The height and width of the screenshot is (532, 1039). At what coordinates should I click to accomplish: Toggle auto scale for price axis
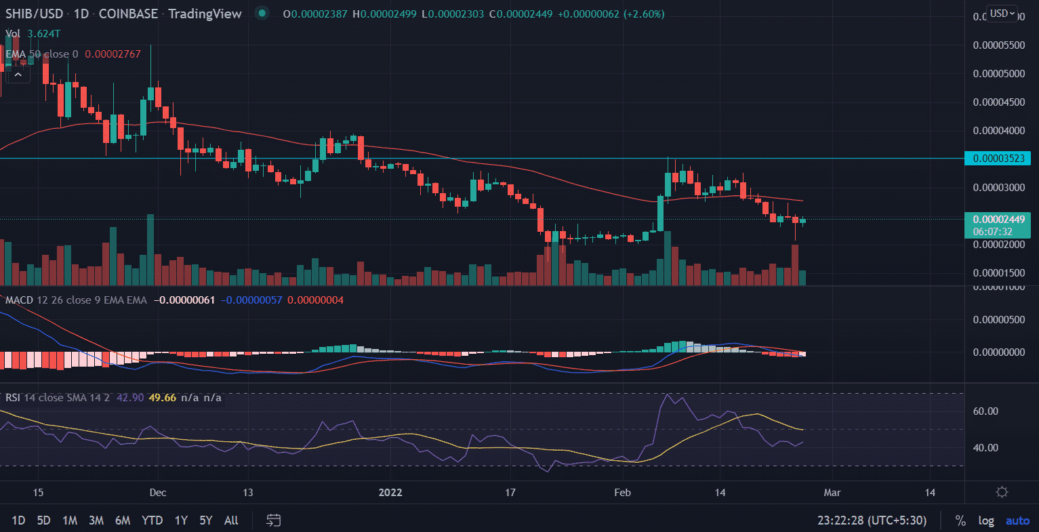(1017, 520)
